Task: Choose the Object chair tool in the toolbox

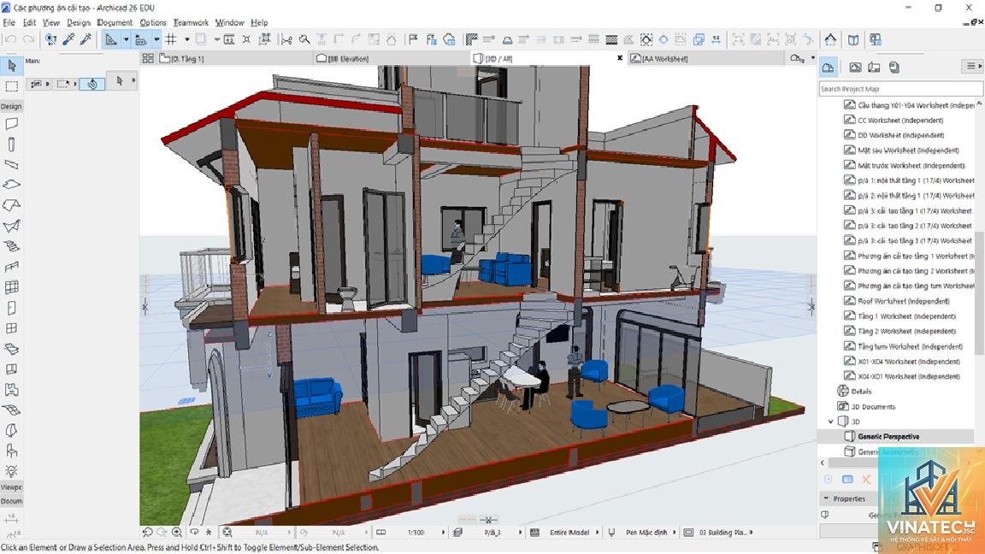Action: pos(11,451)
